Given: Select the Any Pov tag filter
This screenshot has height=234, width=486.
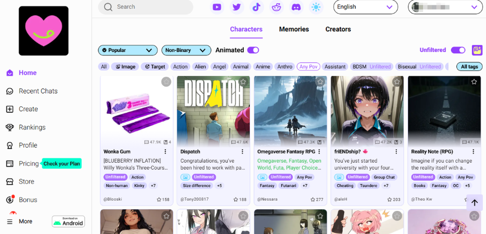Looking at the screenshot, I should (x=308, y=67).
